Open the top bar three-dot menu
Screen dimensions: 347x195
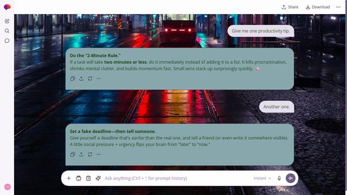click(338, 7)
